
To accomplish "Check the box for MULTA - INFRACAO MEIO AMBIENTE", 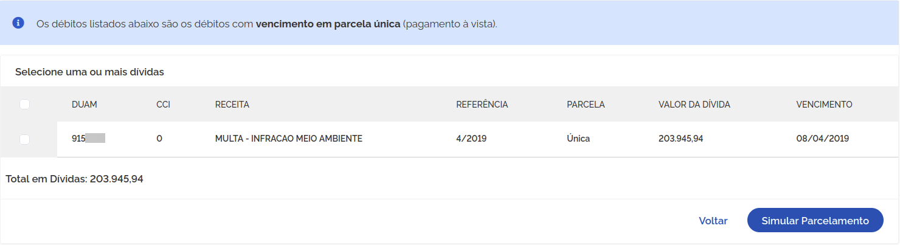I will [x=24, y=139].
